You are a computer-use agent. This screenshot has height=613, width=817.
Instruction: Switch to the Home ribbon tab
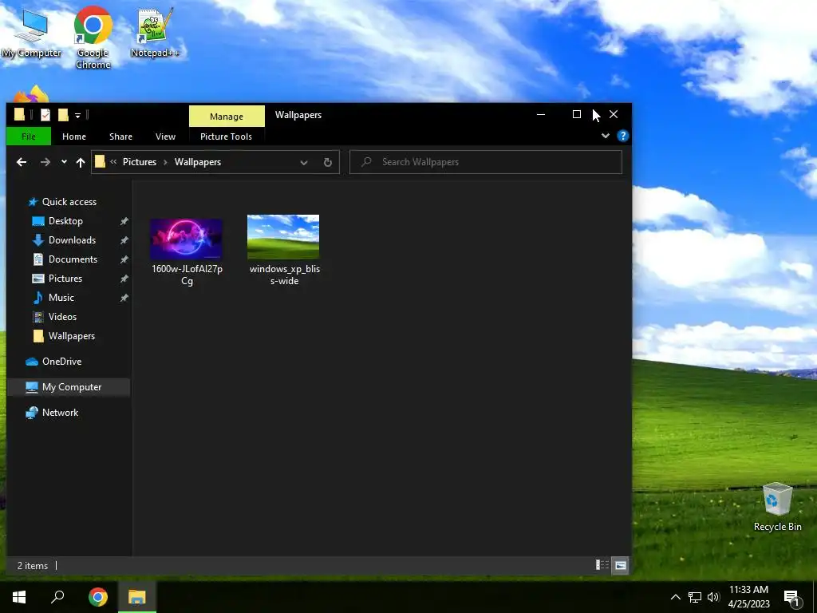(x=74, y=136)
